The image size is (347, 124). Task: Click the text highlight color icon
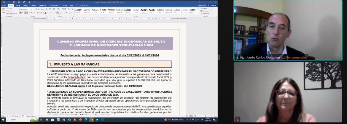pyautogui.click(x=42, y=13)
